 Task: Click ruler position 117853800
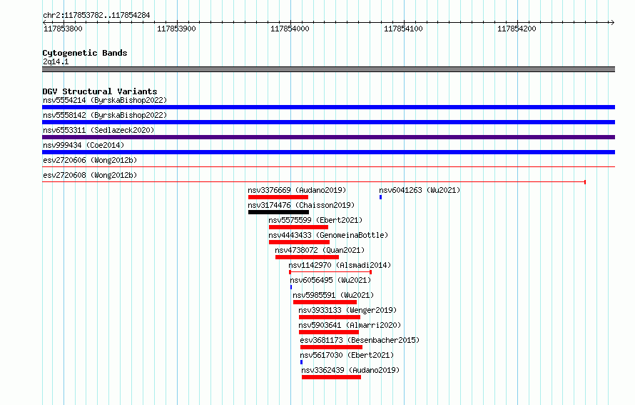coord(63,29)
